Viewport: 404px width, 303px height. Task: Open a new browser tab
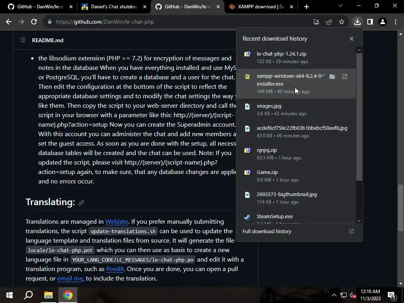coord(306,7)
